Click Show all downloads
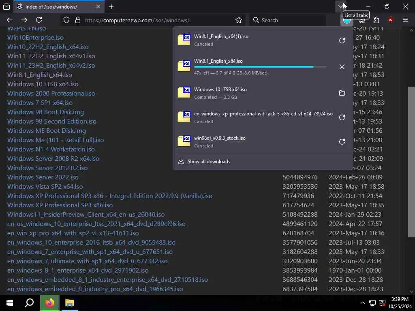Viewport: 415px width, 311px height. tap(209, 161)
